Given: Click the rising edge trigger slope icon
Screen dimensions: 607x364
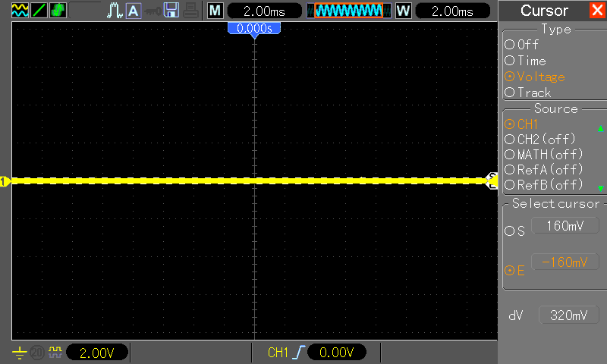Looking at the screenshot, I should 299,353.
